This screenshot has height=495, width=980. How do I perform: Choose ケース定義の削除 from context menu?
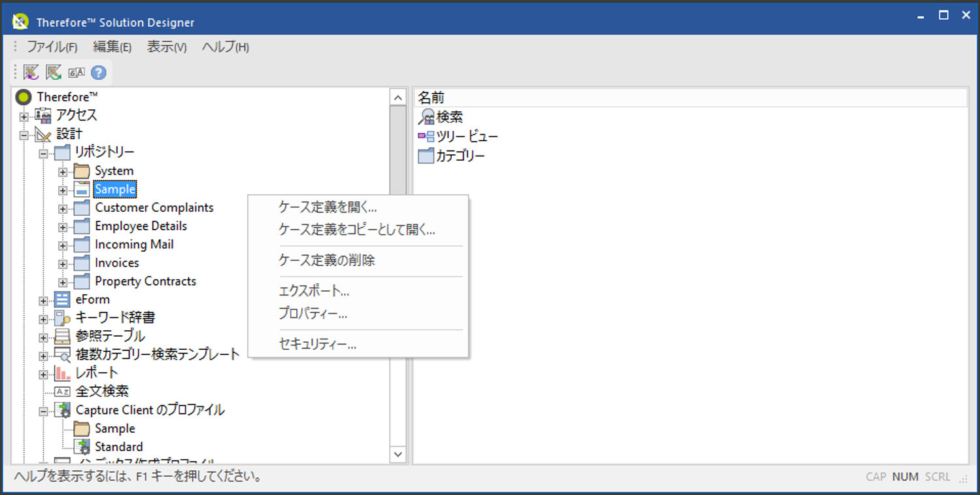point(358,260)
